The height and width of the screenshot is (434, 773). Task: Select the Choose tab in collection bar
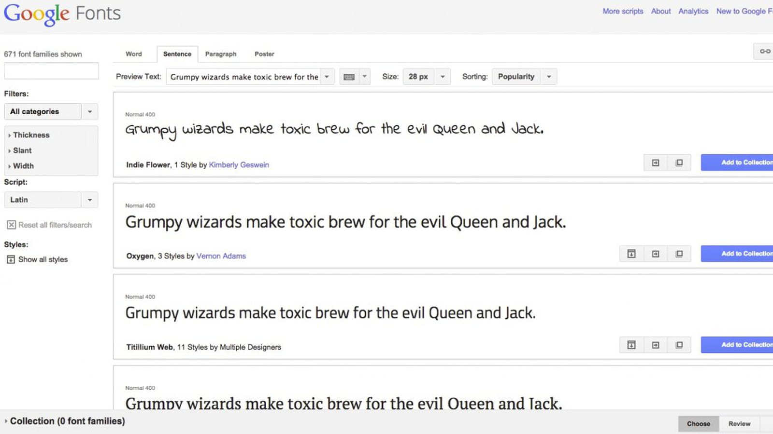699,423
